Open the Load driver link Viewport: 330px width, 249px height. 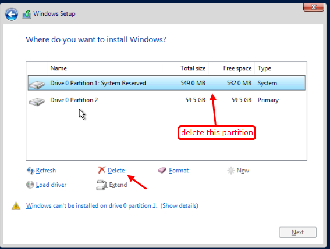tap(51, 185)
